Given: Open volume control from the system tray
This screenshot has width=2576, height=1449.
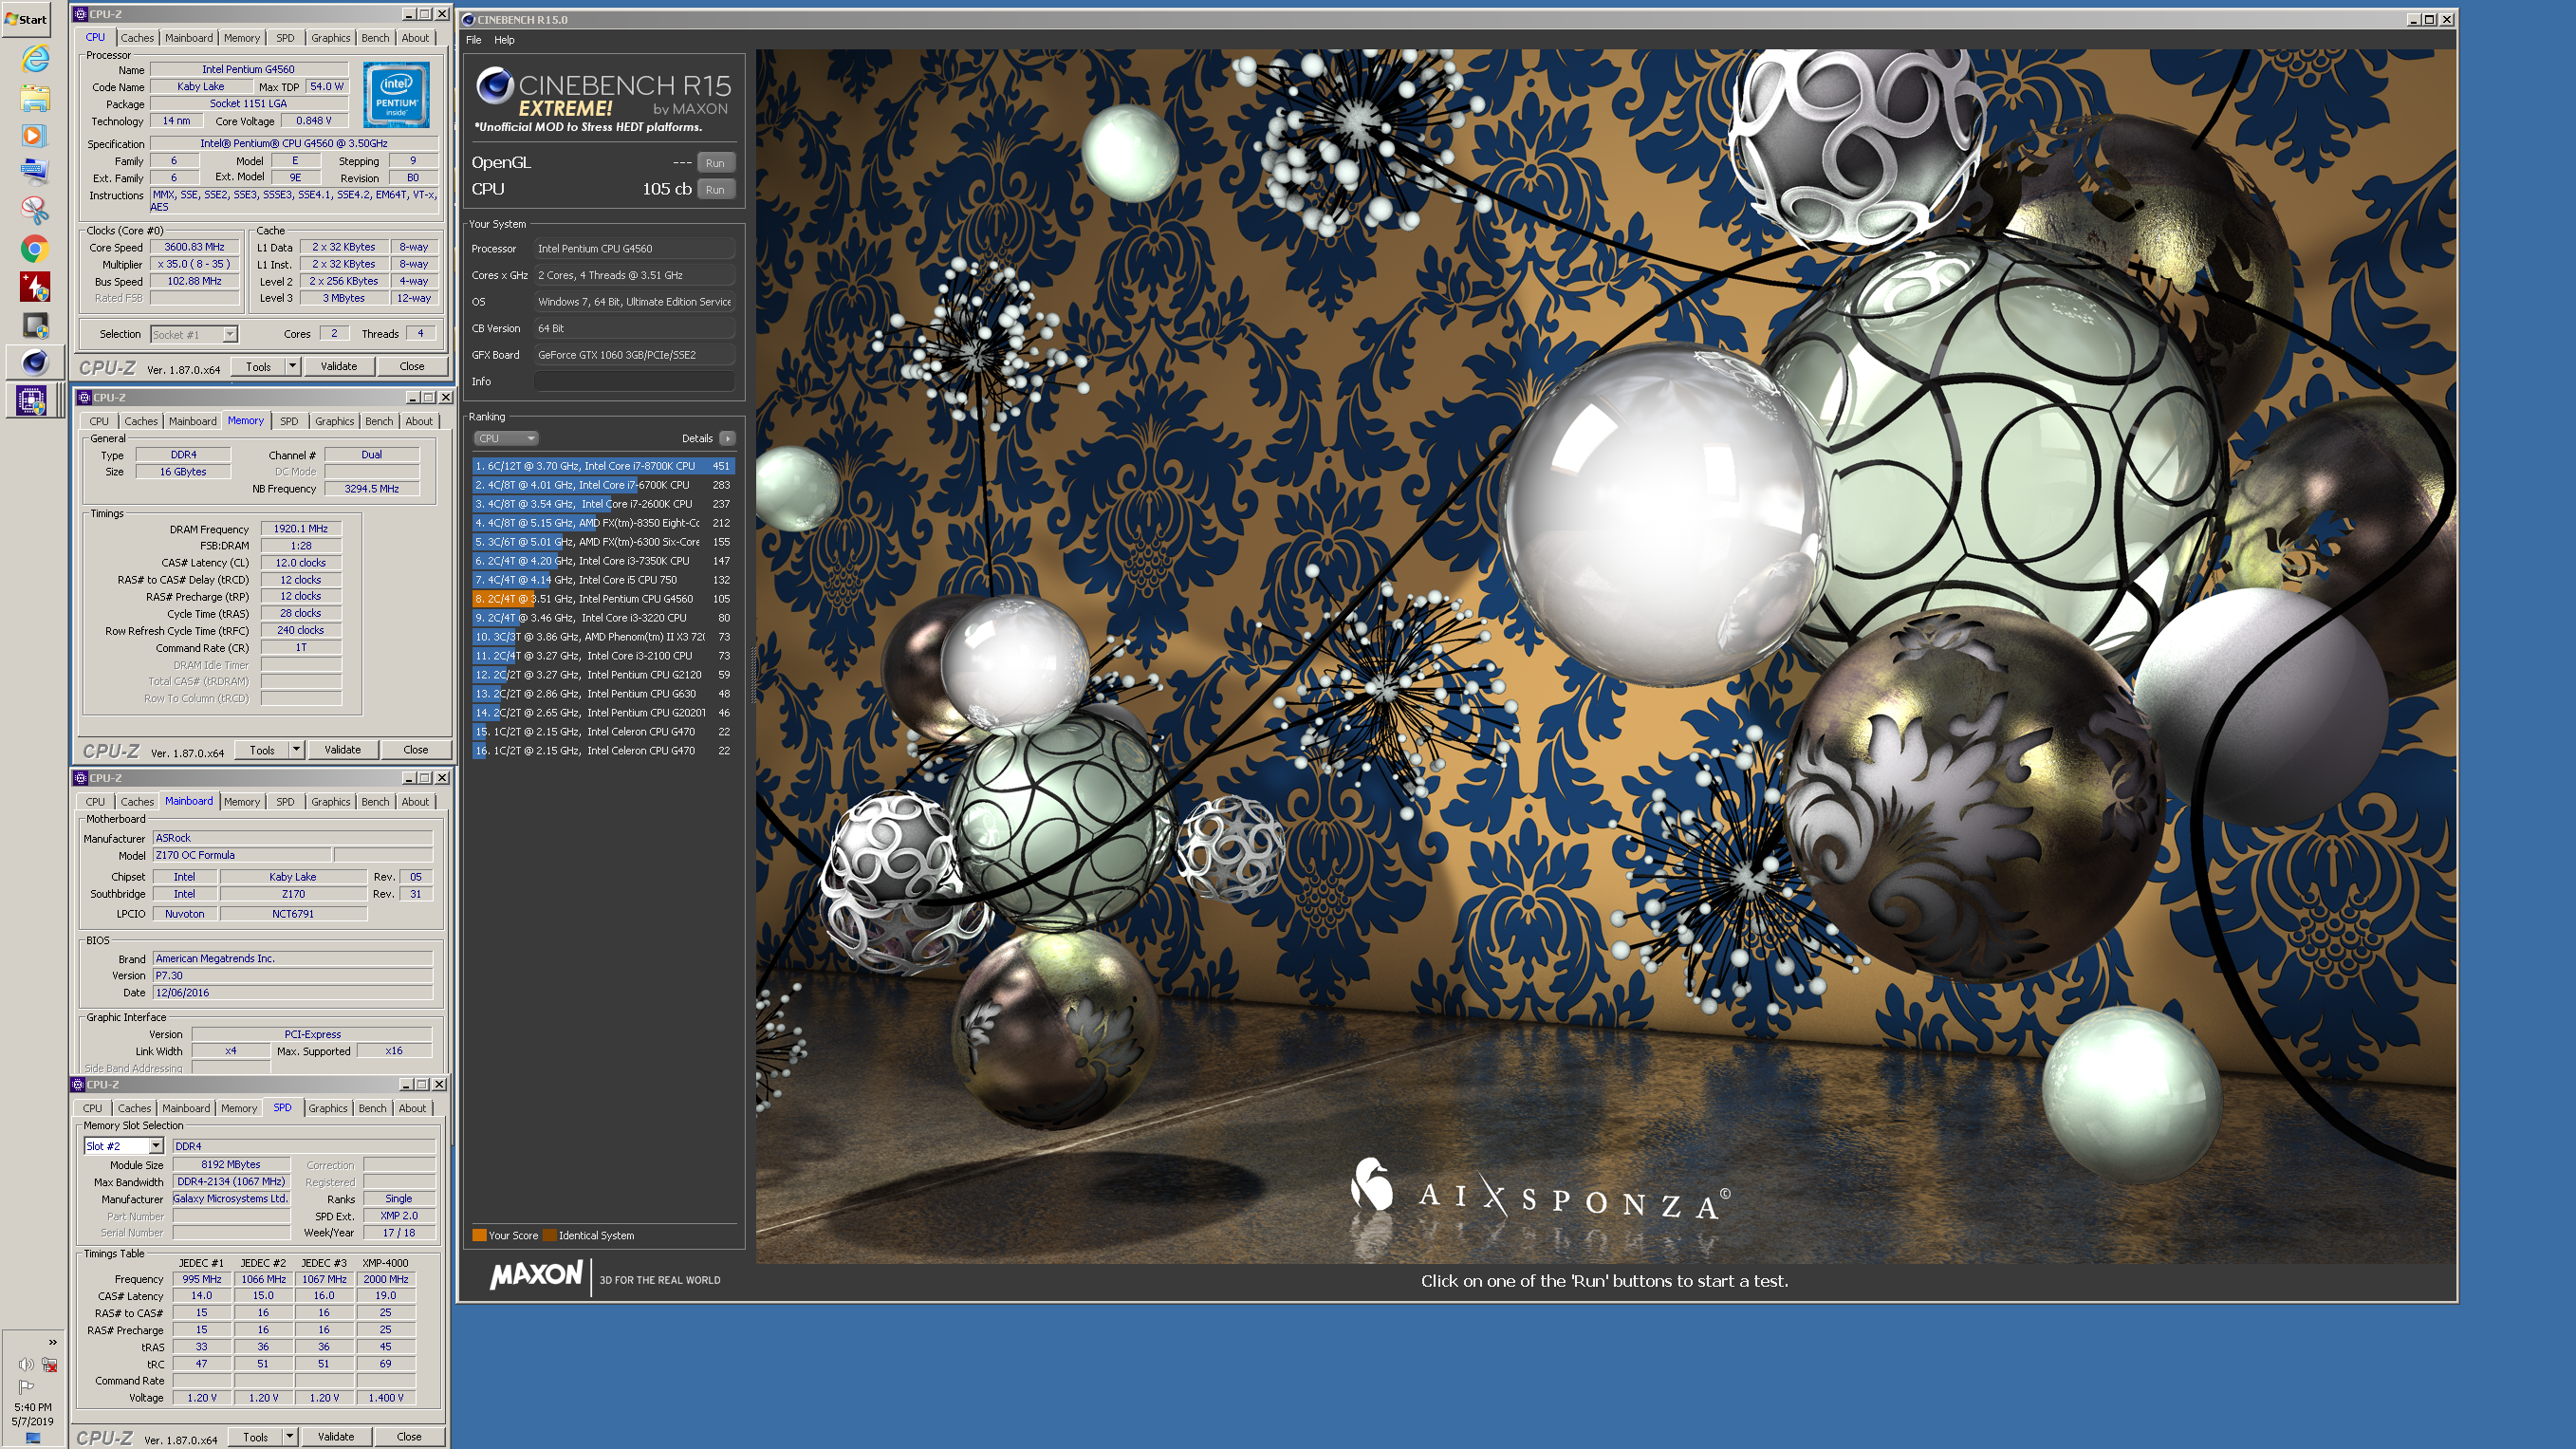Looking at the screenshot, I should point(26,1364).
